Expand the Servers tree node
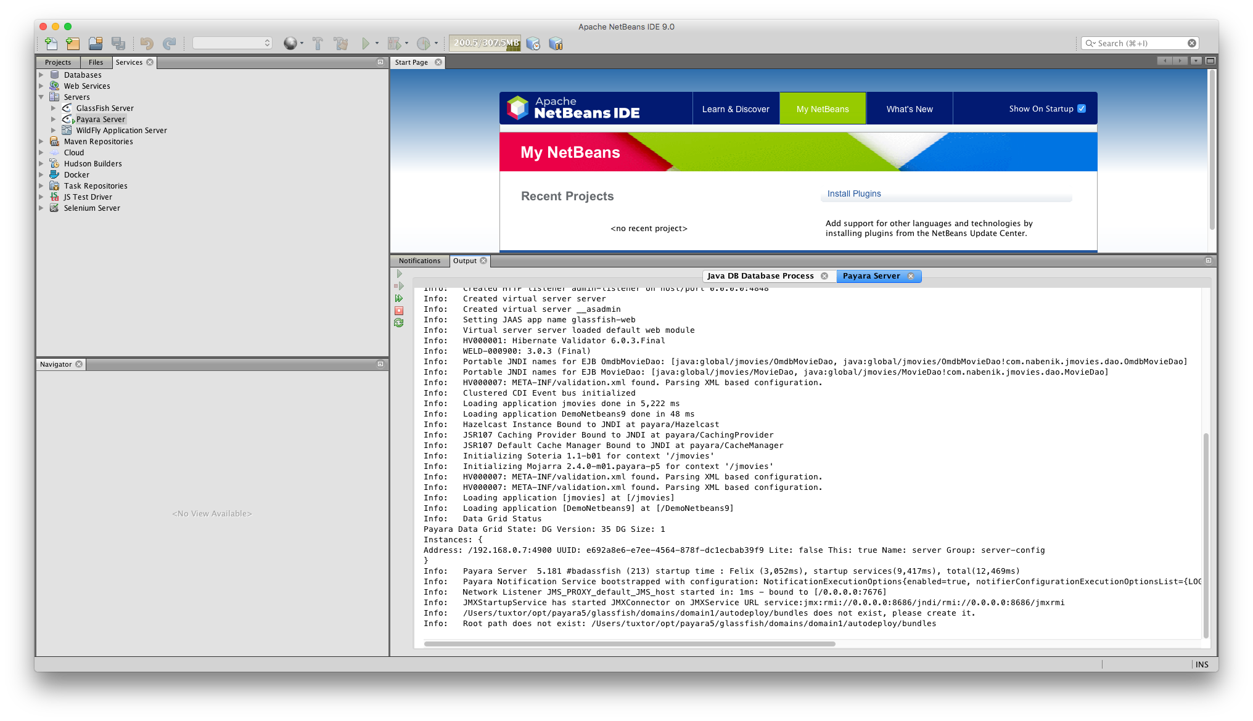The width and height of the screenshot is (1253, 721). (41, 96)
